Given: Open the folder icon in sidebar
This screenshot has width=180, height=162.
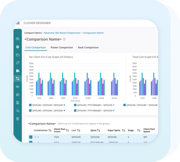Looking at the screenshot, I should [x=18, y=55].
